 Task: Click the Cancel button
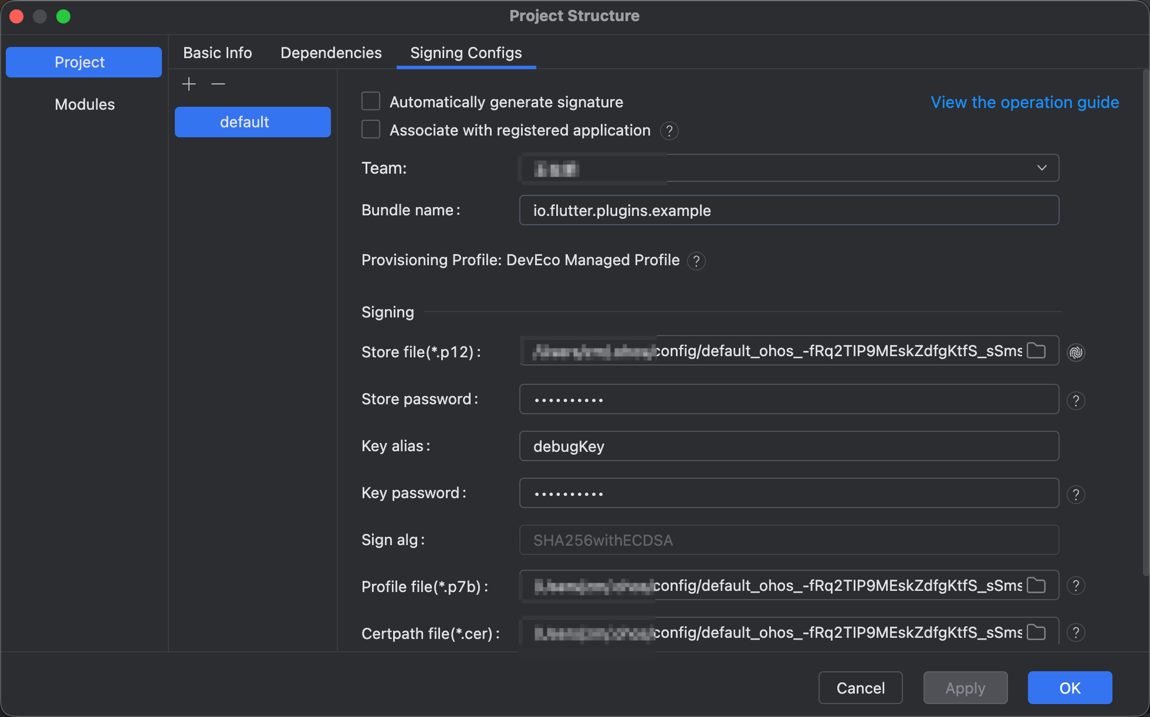pos(861,688)
